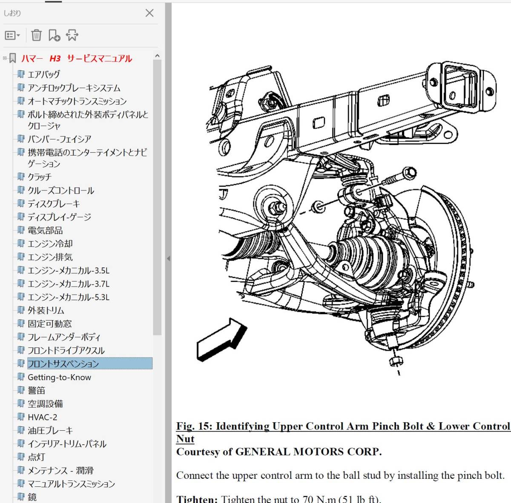Open the bookmark options menu icon
Viewport: 511px width, 503px height.
click(x=12, y=35)
